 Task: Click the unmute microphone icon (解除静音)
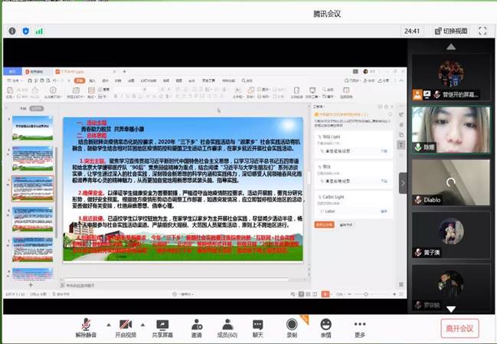(87, 325)
